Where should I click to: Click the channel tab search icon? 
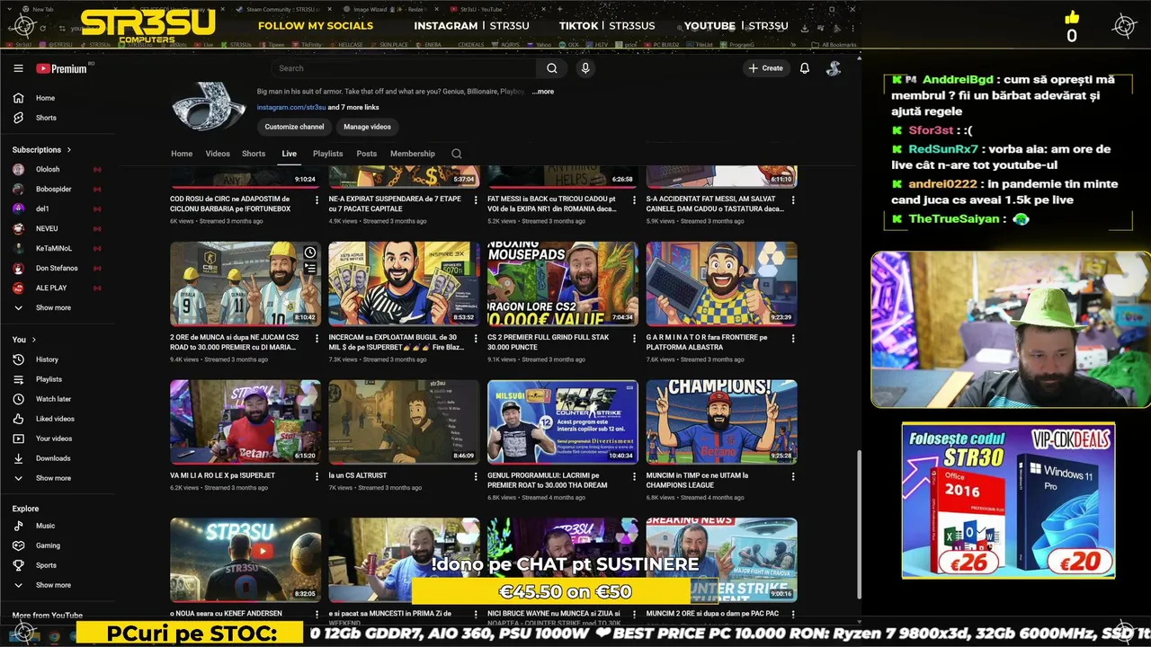point(457,154)
